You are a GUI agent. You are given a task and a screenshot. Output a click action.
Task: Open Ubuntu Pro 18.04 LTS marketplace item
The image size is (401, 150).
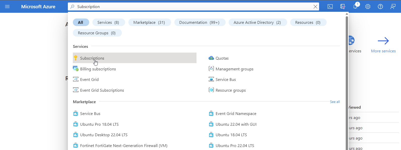[x=99, y=124]
